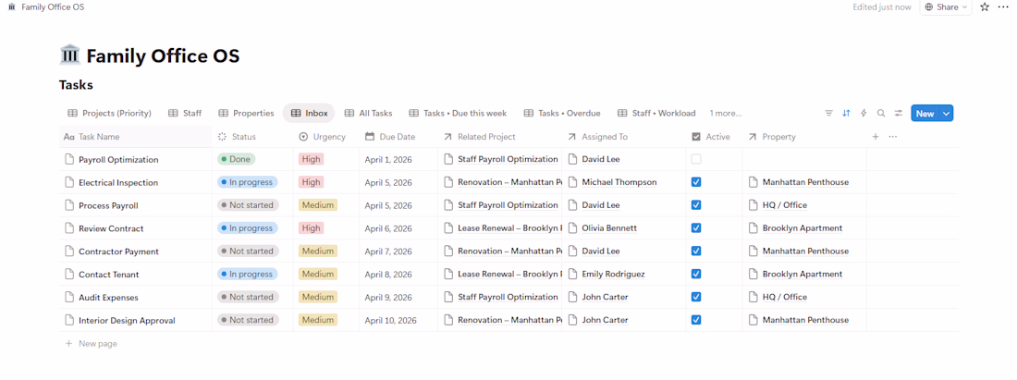Switch to the Projects (Priority) view

(110, 113)
